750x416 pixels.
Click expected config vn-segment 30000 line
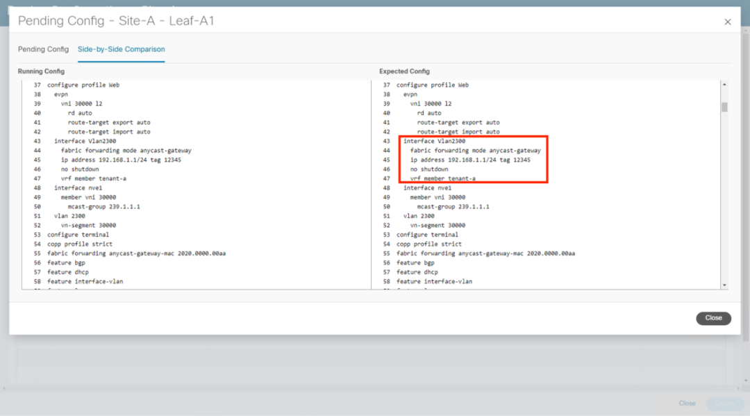pyautogui.click(x=437, y=226)
